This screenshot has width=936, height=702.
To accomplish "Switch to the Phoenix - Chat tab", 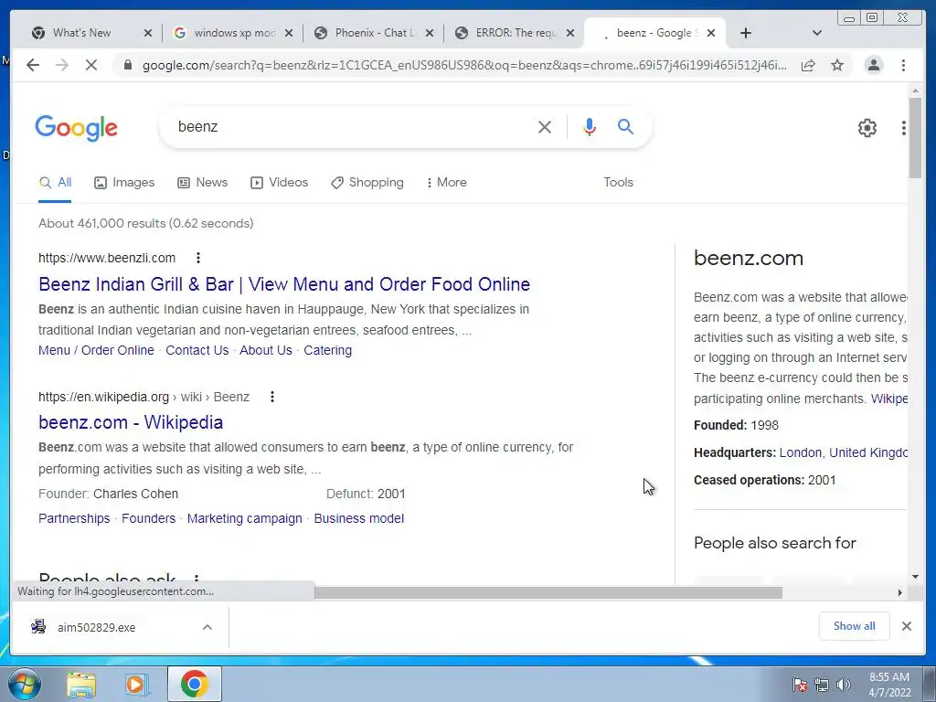I will [375, 34].
